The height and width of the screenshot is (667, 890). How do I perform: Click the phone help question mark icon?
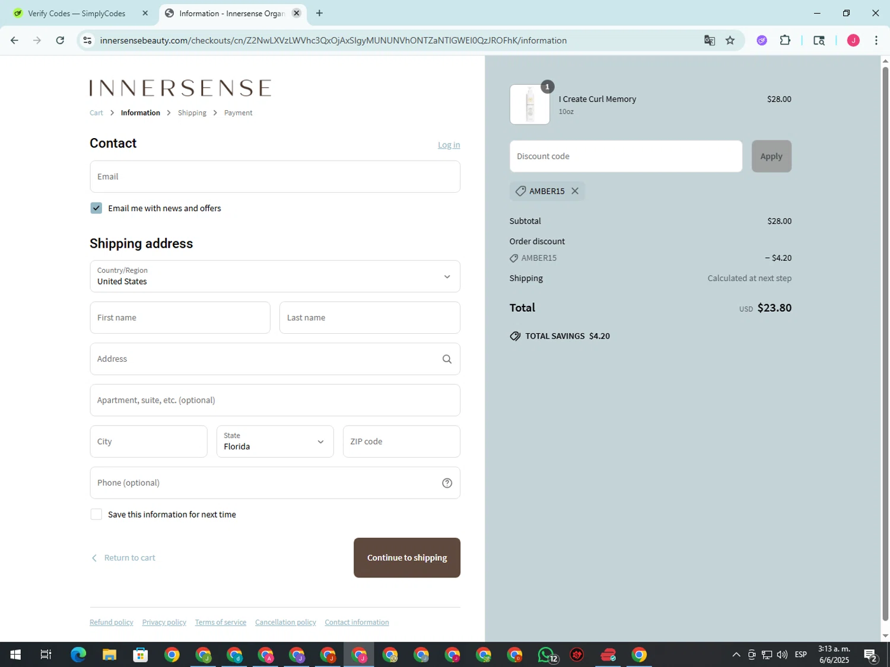click(447, 483)
